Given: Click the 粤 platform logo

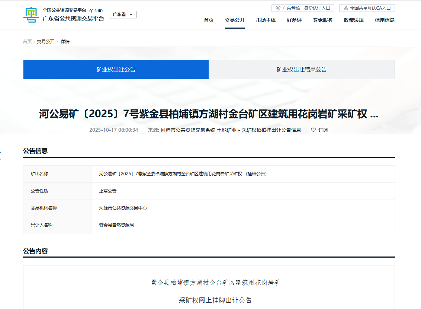Looking at the screenshot, I should pos(31,15).
